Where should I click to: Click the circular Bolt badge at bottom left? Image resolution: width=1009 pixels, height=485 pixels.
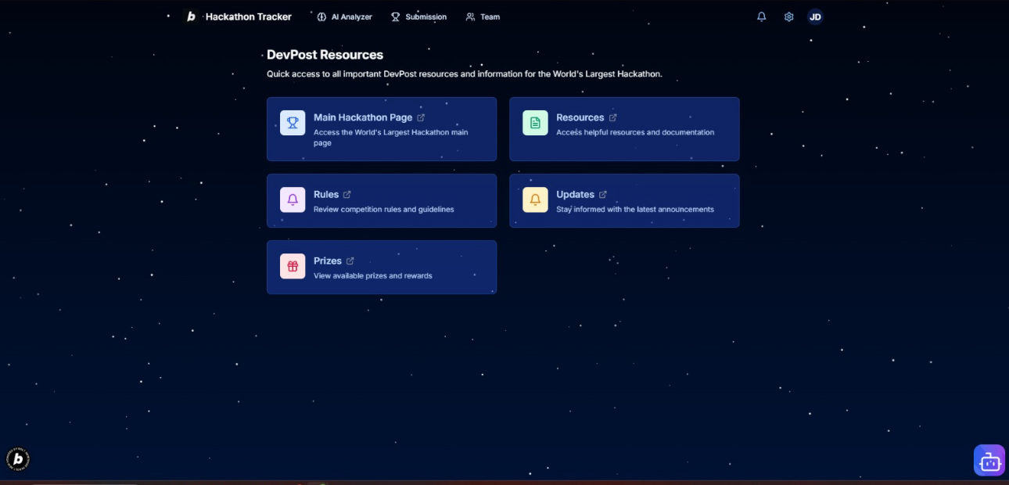17,459
